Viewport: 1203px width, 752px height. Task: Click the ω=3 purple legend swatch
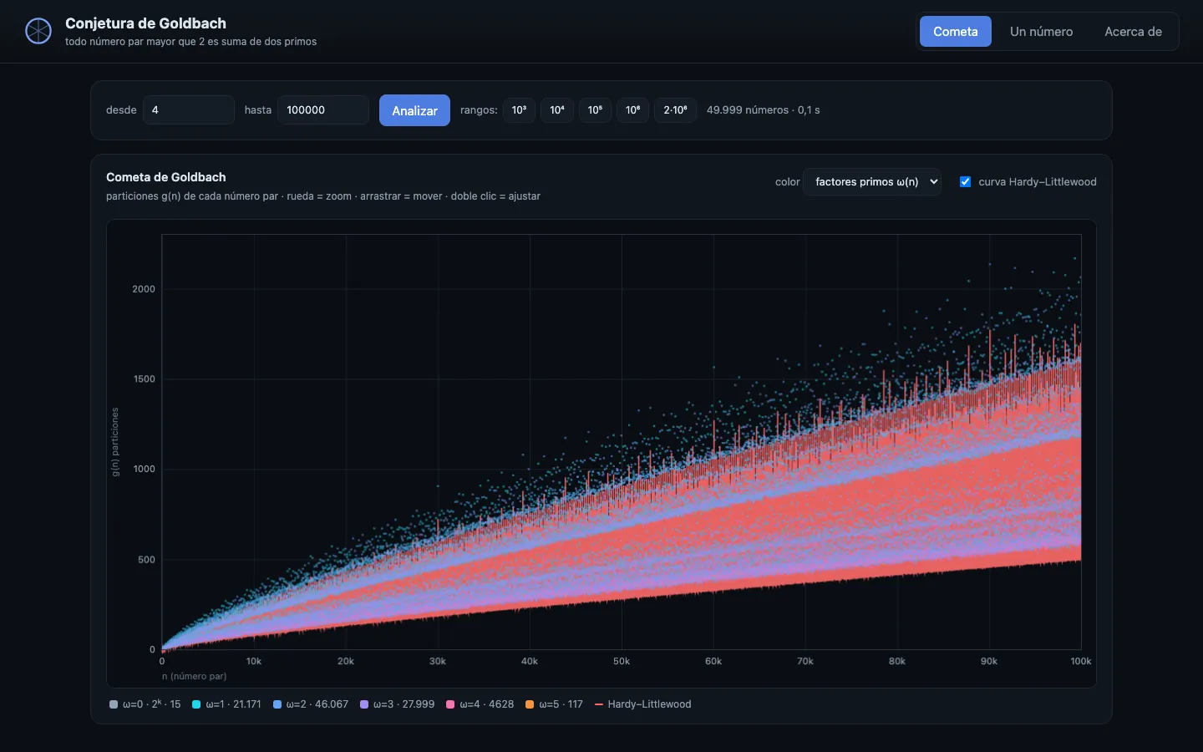pyautogui.click(x=364, y=704)
